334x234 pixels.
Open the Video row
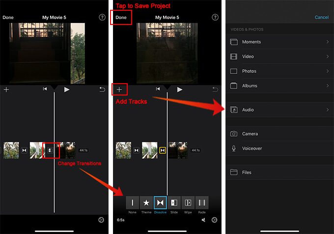click(x=279, y=56)
